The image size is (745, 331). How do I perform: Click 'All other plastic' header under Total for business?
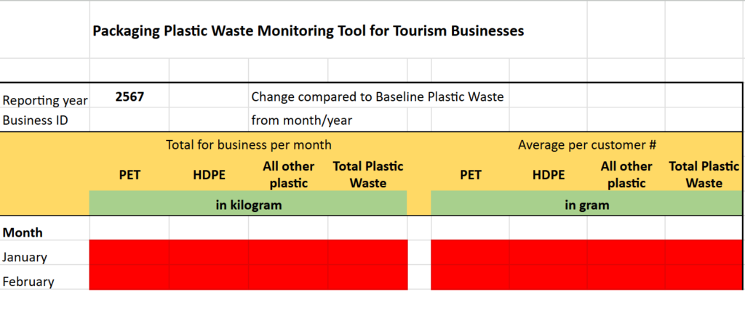point(288,175)
